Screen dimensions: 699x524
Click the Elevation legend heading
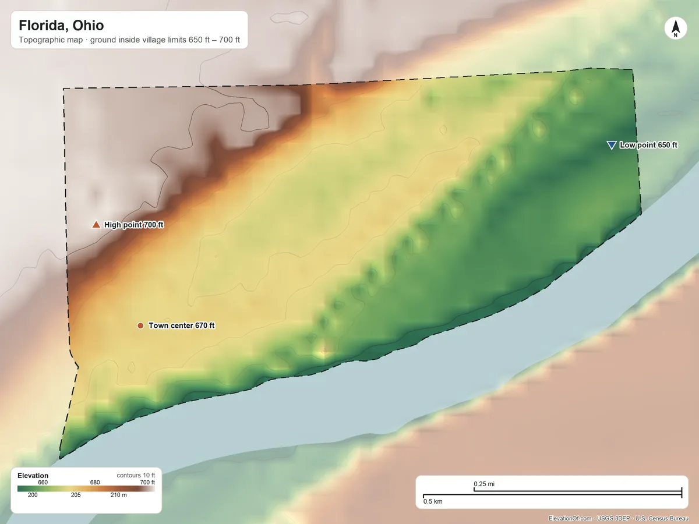pos(33,476)
